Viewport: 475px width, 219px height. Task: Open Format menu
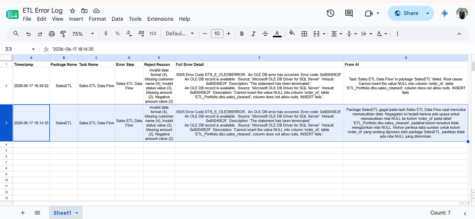click(97, 19)
